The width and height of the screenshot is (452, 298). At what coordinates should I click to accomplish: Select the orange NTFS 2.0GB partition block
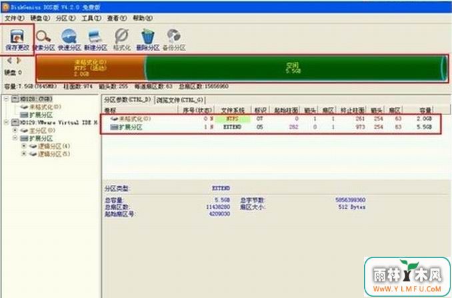coord(91,68)
